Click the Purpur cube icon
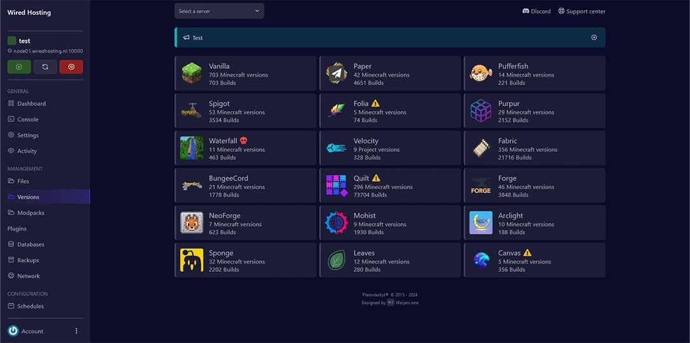 click(x=481, y=111)
